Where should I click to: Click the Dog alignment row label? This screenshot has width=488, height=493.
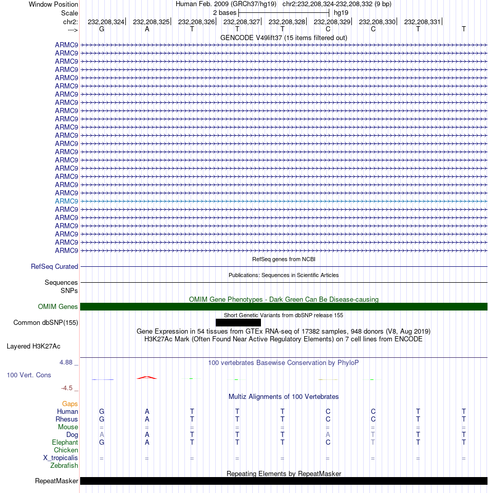tap(72, 435)
